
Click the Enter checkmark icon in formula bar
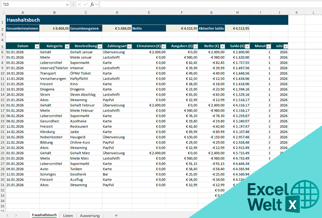tap(85, 4)
